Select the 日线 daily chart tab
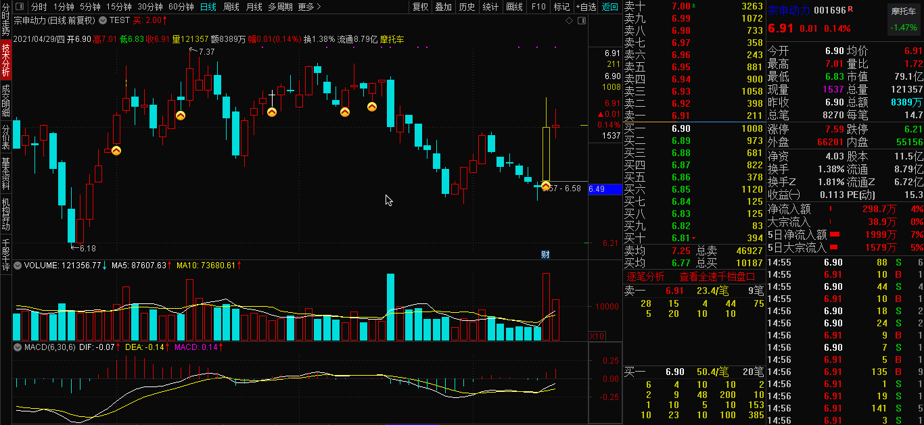This screenshot has width=924, height=425. pos(208,7)
